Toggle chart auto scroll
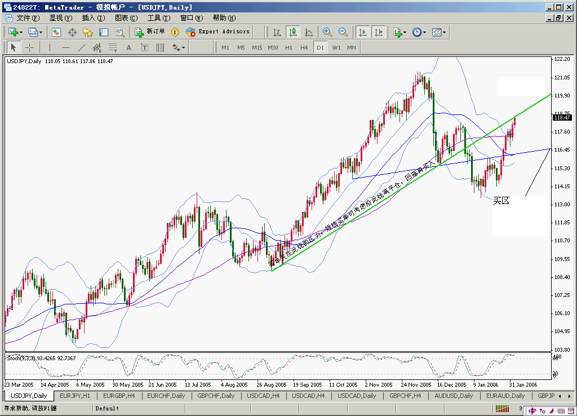Viewport: 577px width, 416px height. [362, 32]
